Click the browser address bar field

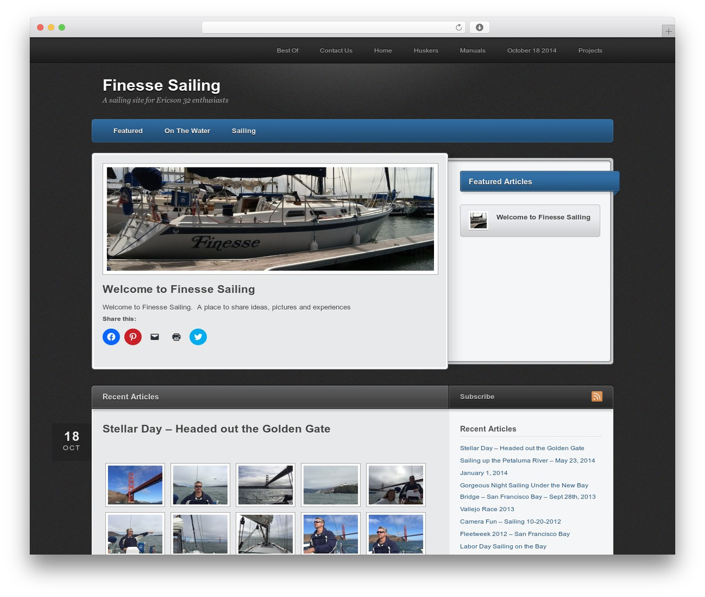[334, 28]
